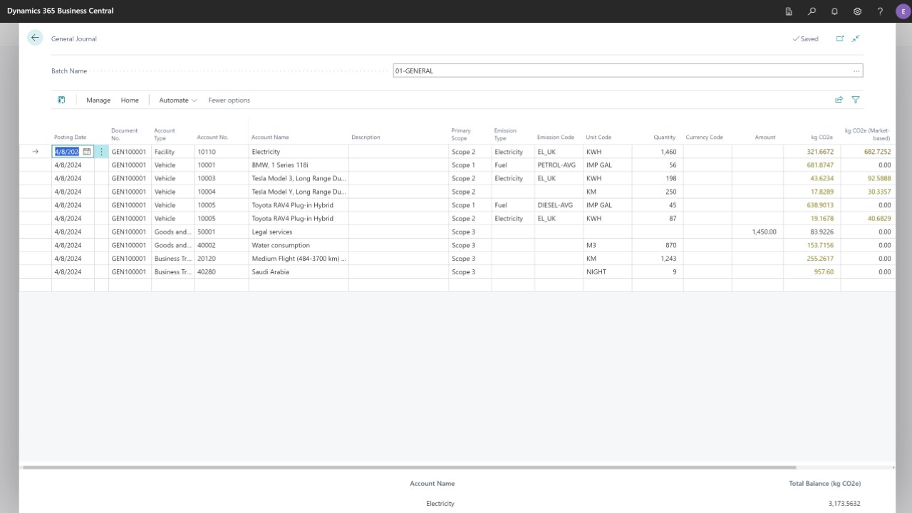912x513 pixels.
Task: Select the M3 unit code cell
Action: tap(607, 245)
